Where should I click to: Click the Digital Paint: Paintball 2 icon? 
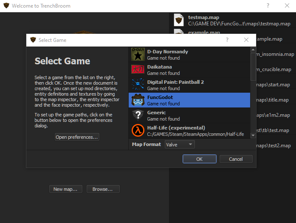coord(138,85)
